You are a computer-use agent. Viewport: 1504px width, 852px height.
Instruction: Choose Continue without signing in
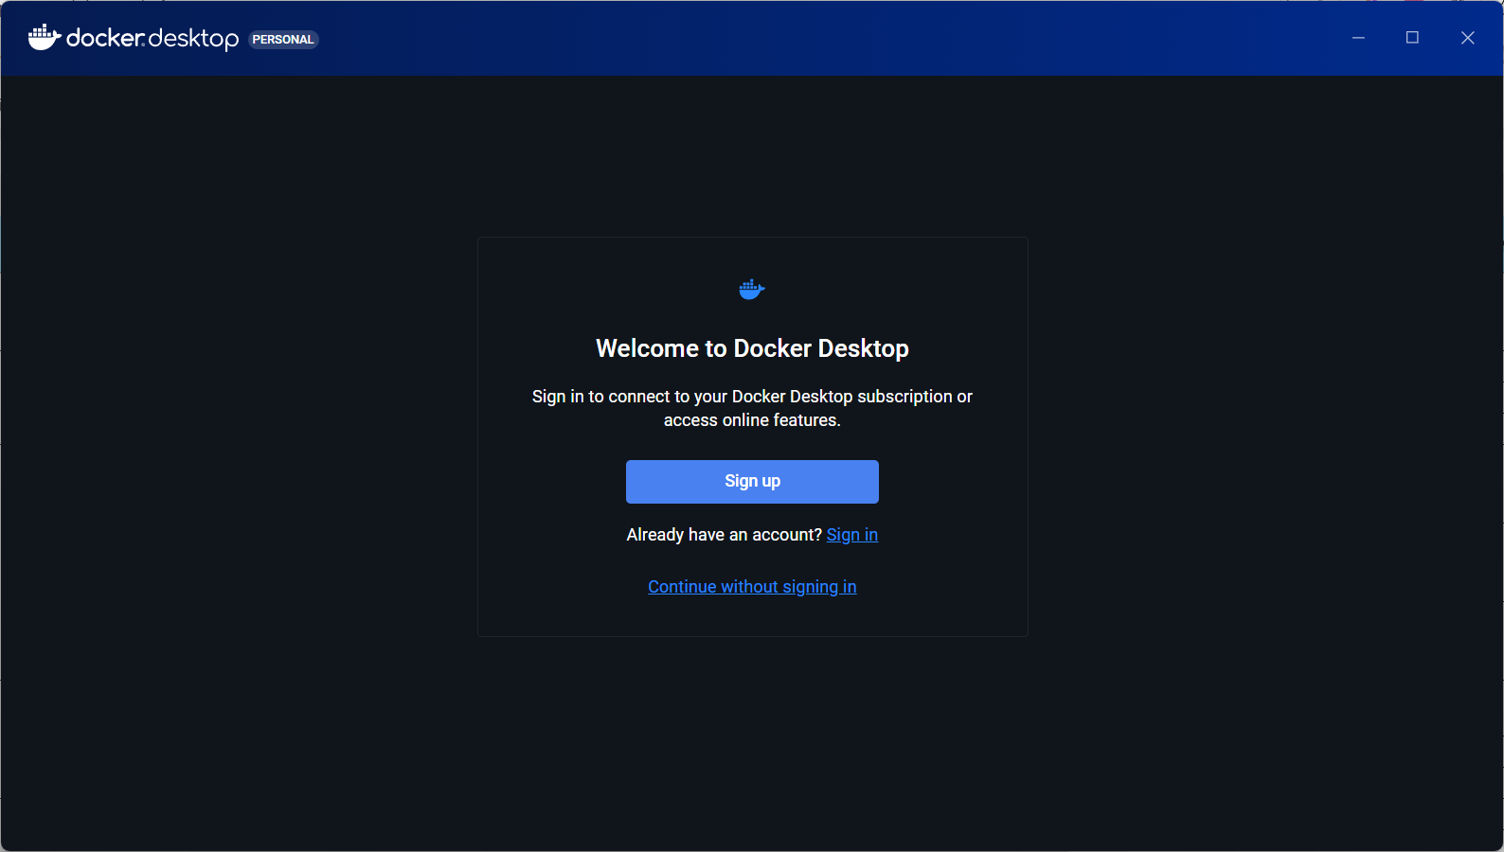(752, 587)
